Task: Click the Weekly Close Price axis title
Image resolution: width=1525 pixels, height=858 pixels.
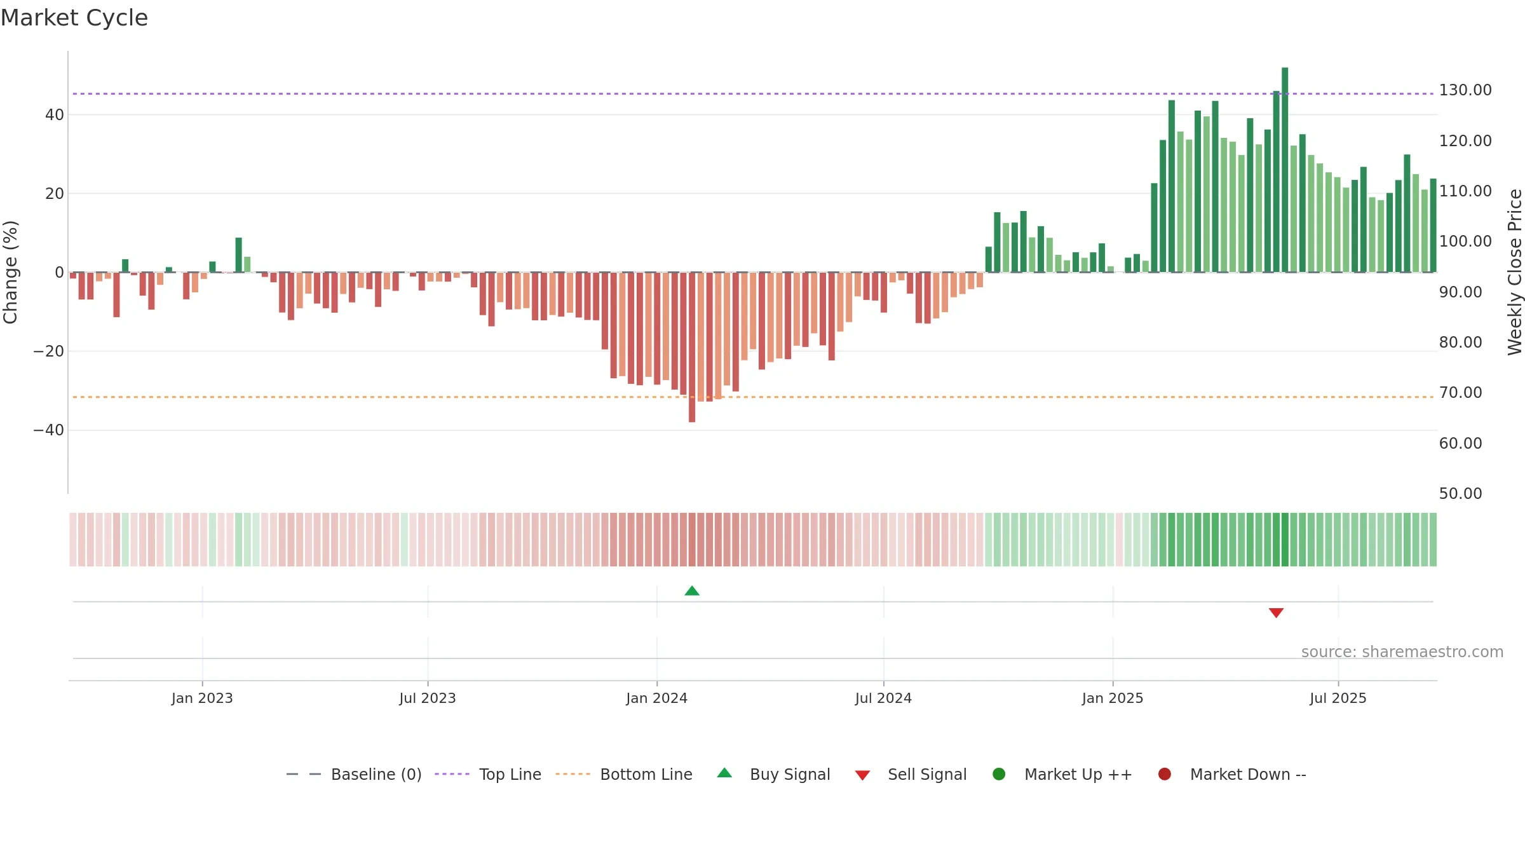Action: pos(1515,272)
